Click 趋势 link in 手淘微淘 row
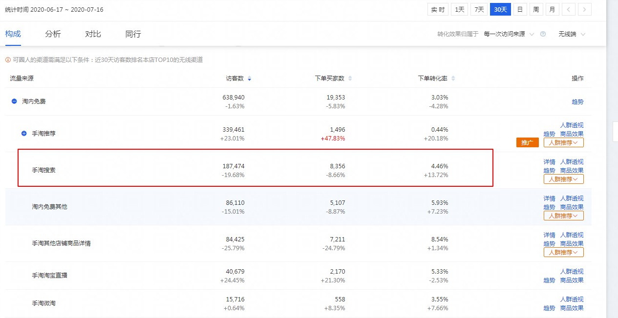The height and width of the screenshot is (318, 618). coord(549,308)
